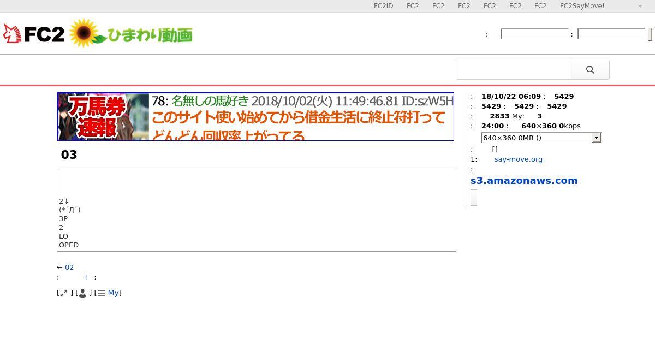Focus the first login input field
The image size is (655, 344).
point(534,34)
